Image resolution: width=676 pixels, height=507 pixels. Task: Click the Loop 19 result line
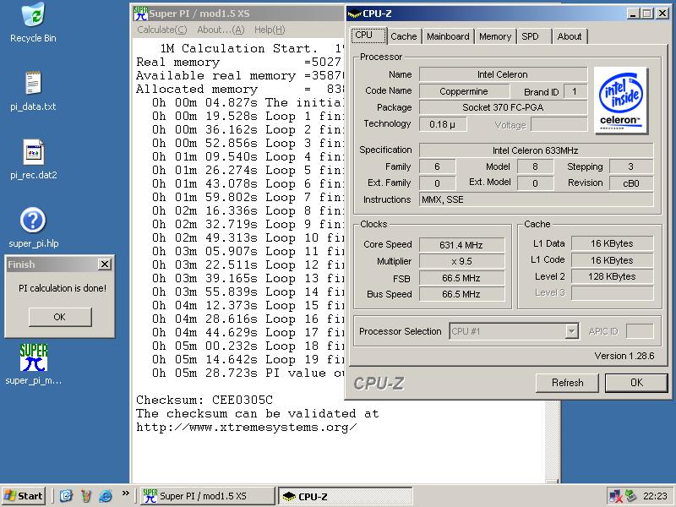click(x=248, y=360)
